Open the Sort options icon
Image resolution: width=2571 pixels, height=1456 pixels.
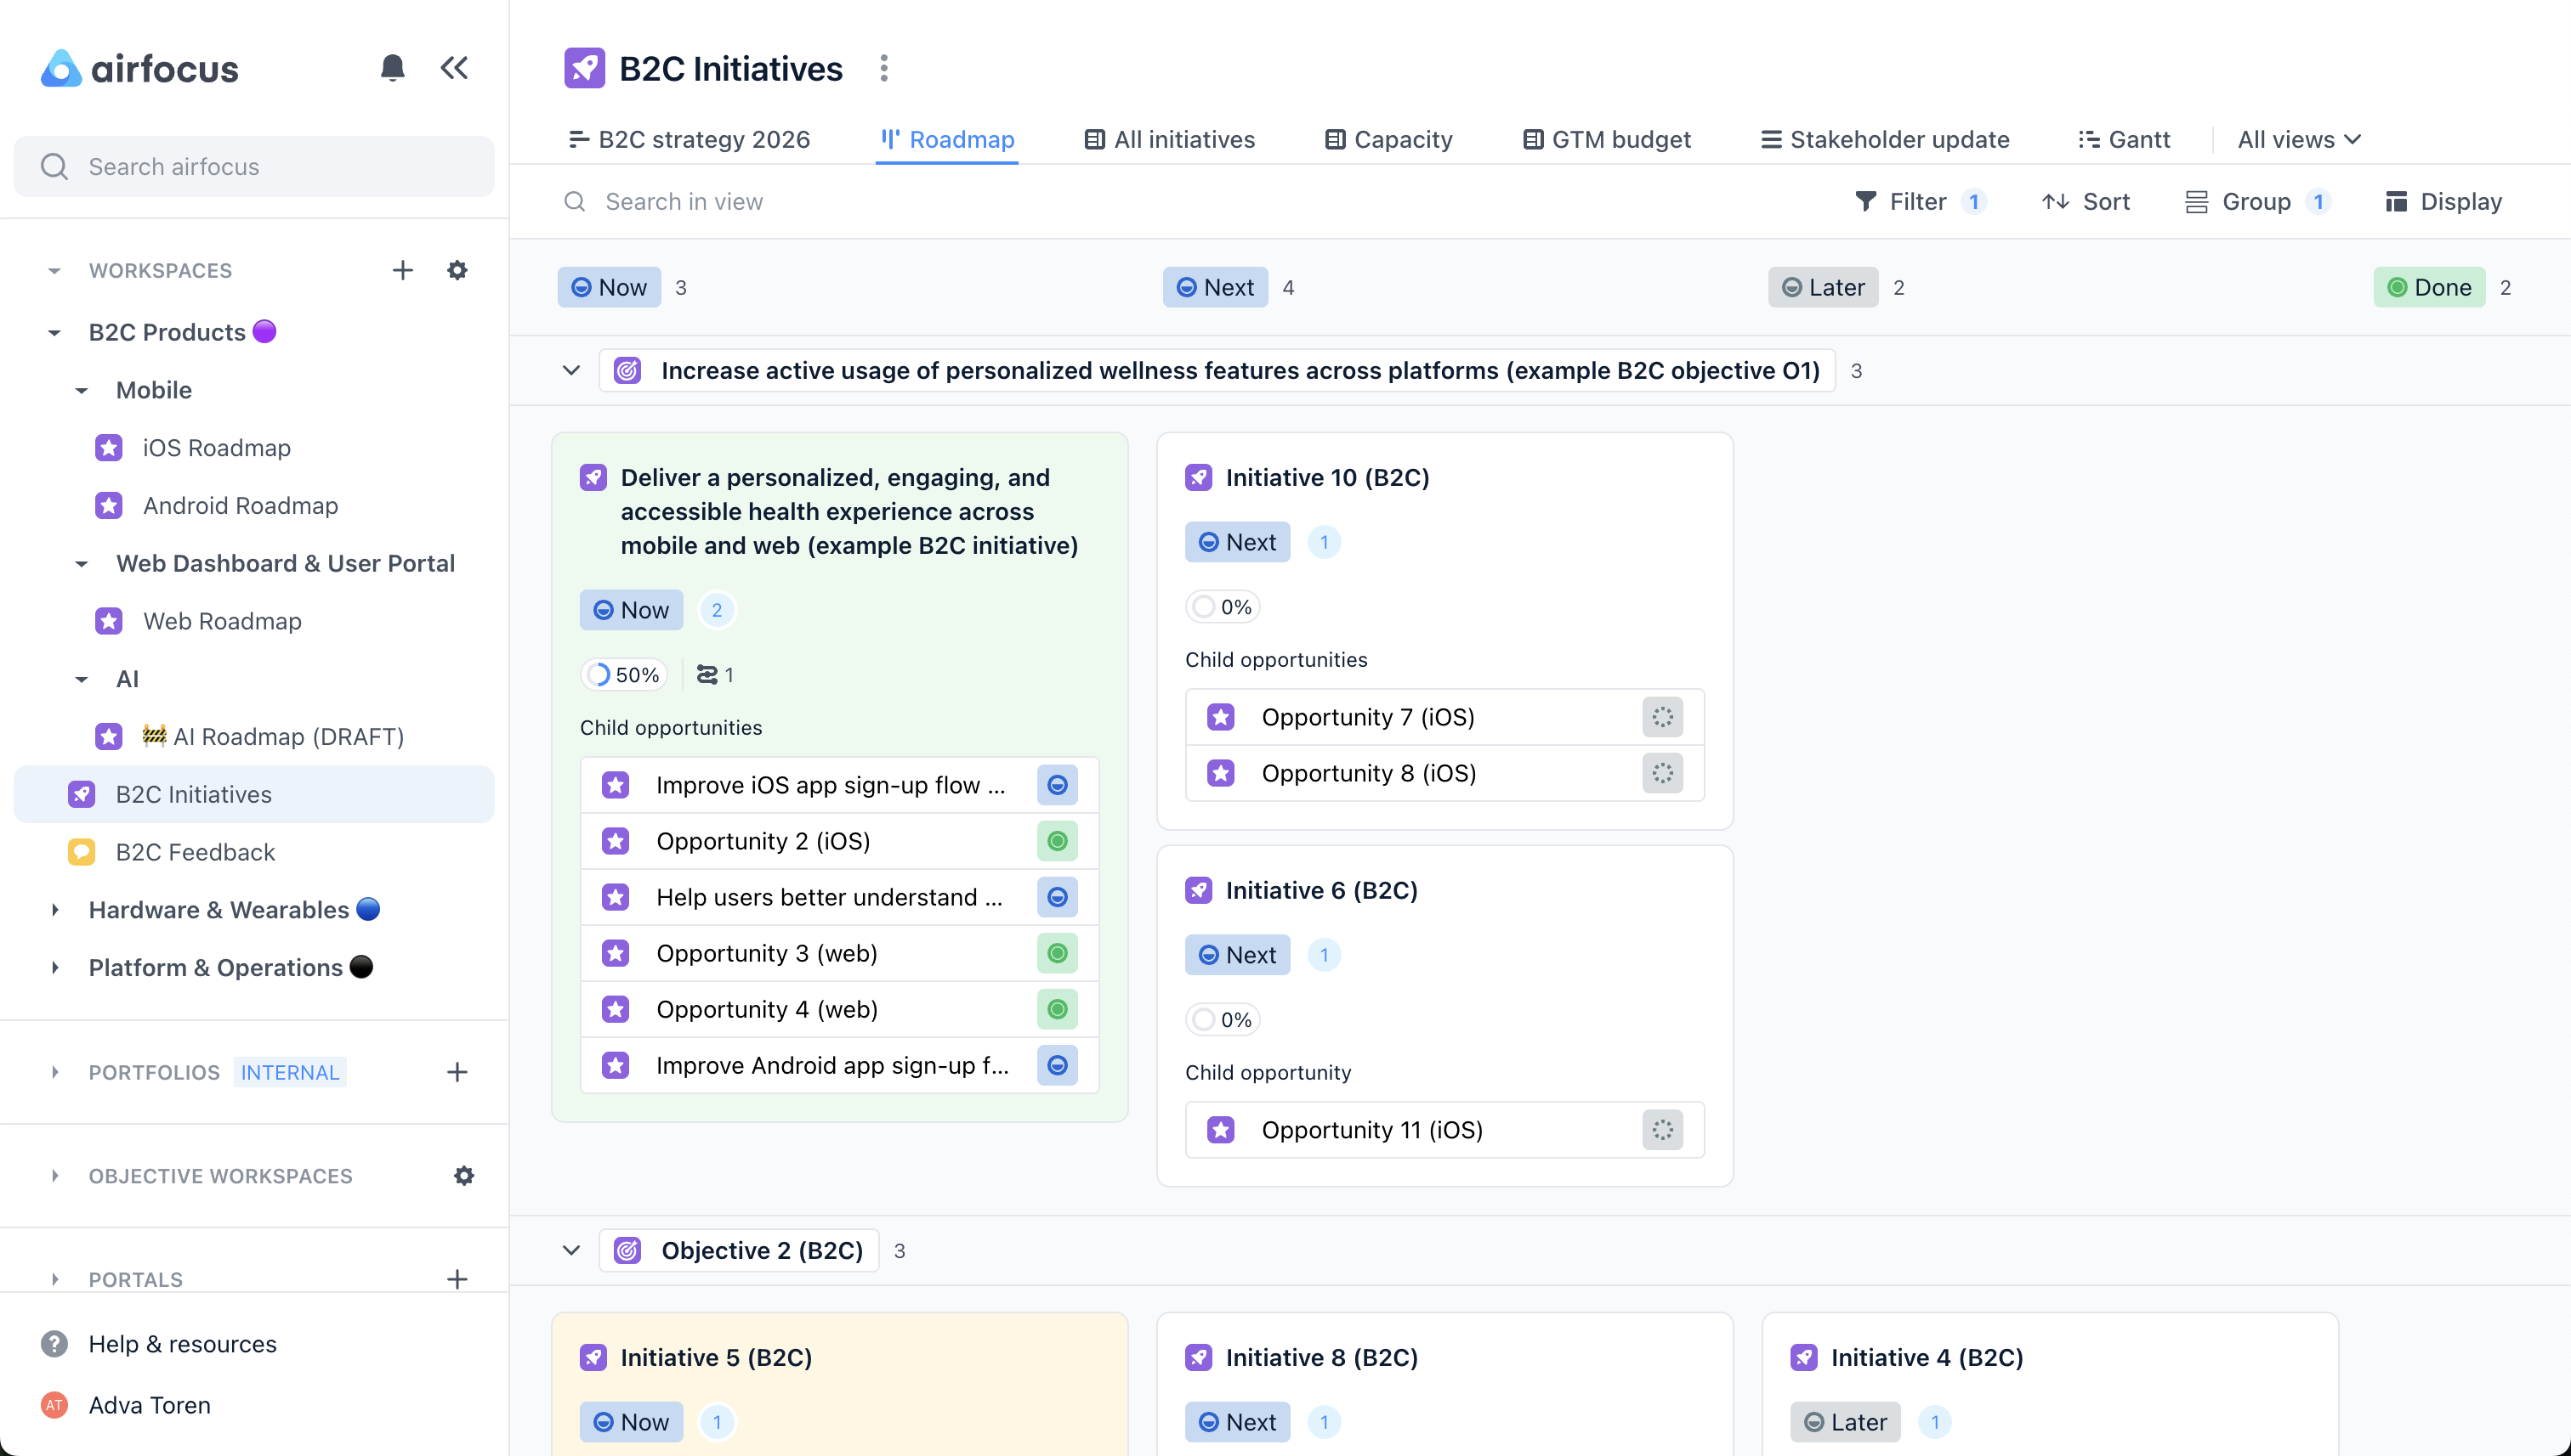[x=2056, y=201]
